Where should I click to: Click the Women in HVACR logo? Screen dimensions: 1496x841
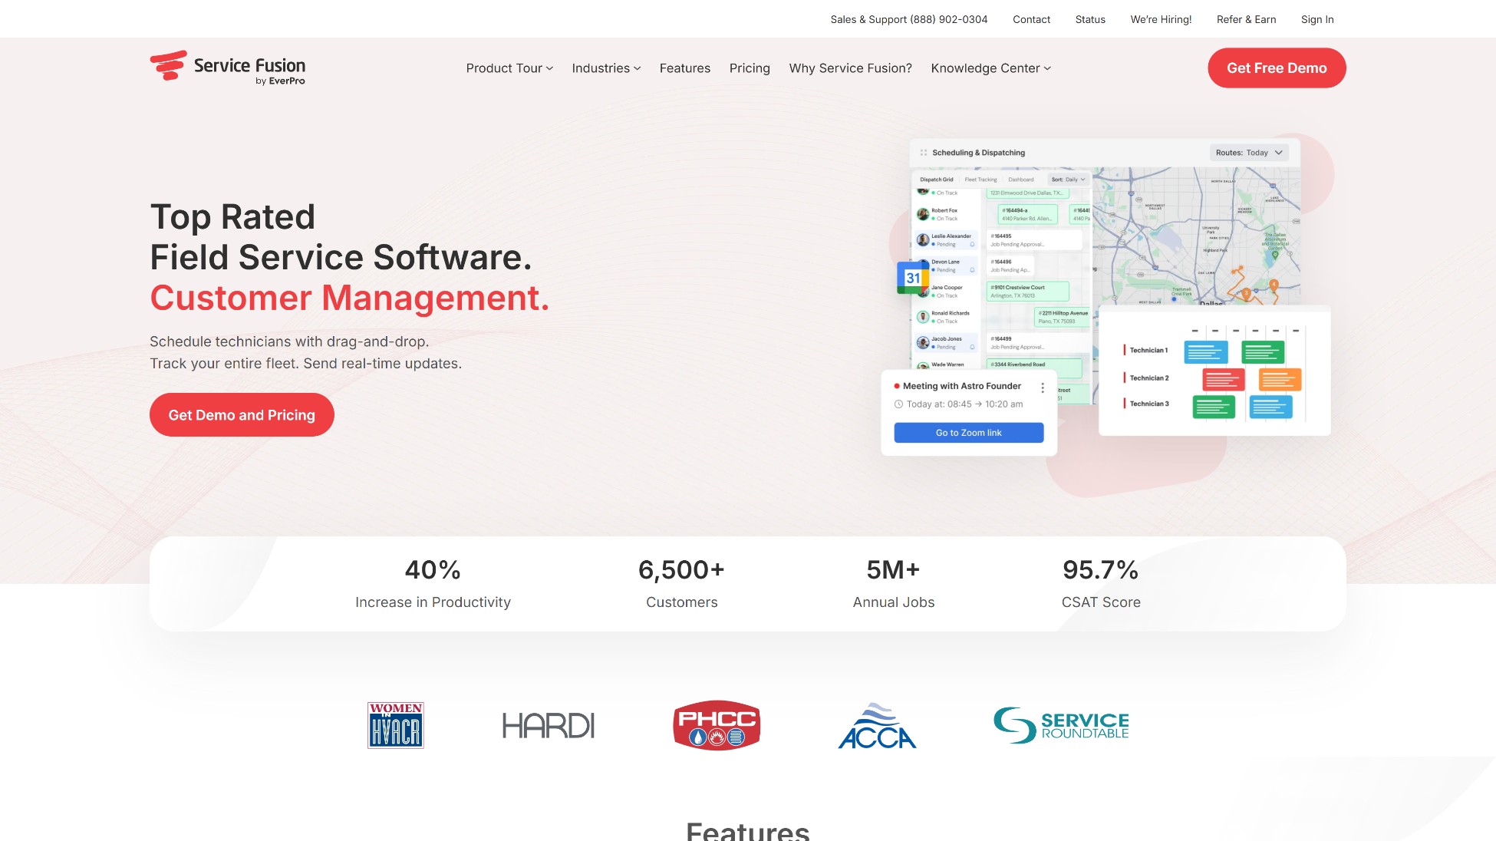(x=395, y=724)
